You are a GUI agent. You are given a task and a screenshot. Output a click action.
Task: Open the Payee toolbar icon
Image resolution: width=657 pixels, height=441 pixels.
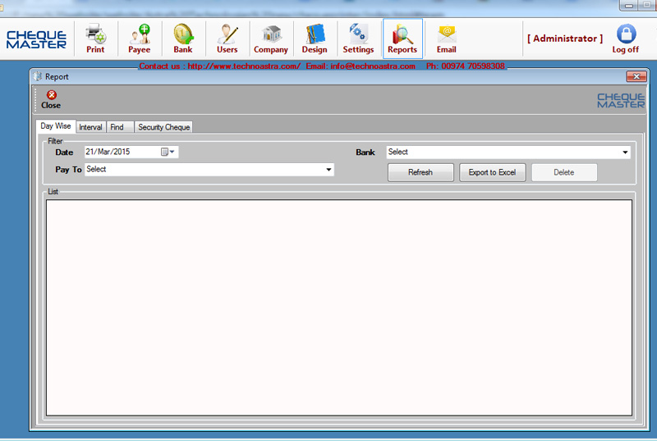(140, 38)
